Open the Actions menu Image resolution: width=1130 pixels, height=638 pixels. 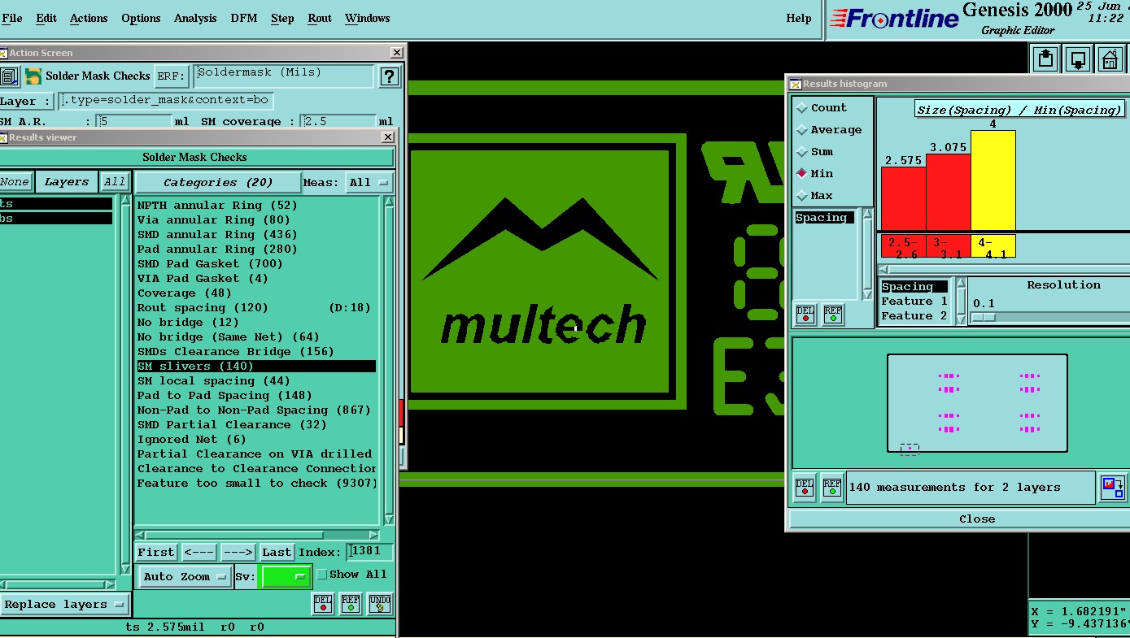pos(89,18)
